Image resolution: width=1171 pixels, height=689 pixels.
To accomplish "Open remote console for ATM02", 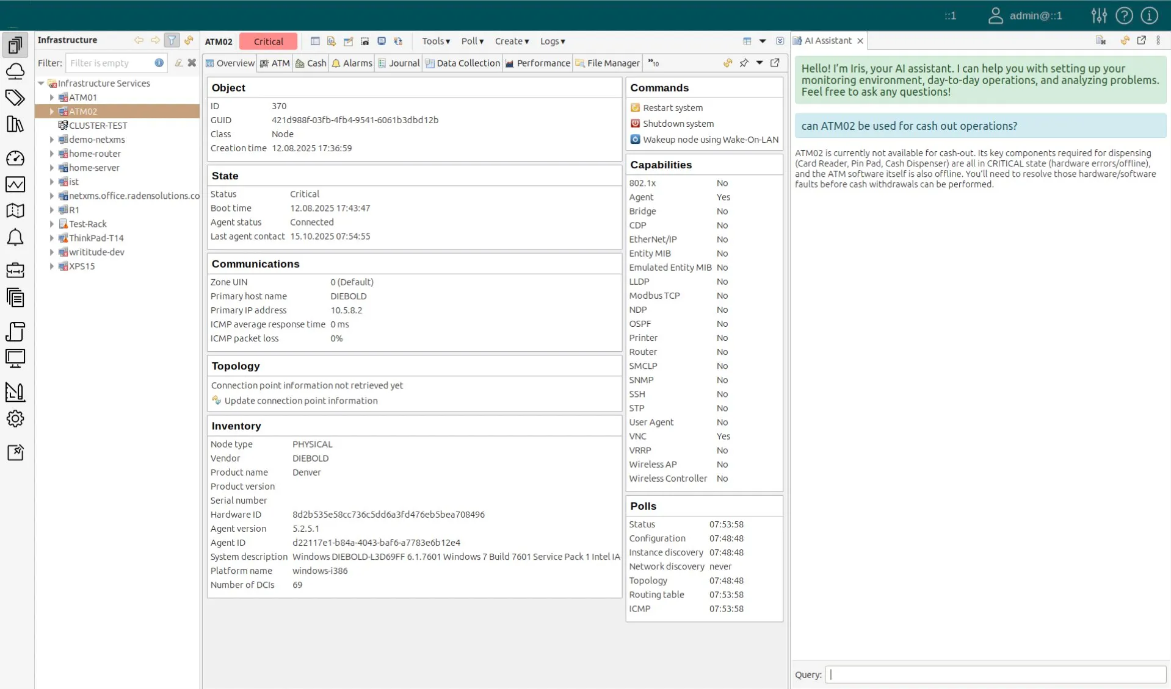I will [382, 41].
